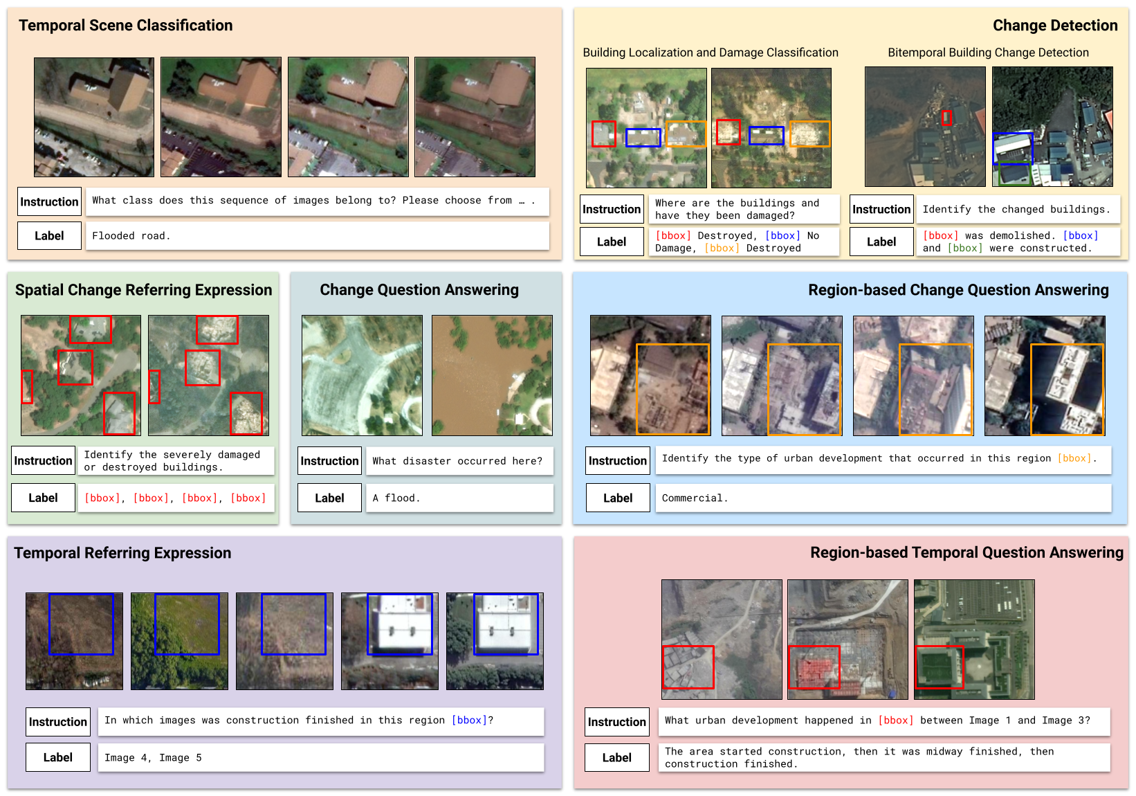The width and height of the screenshot is (1136, 796).
Task: Click the 'Temporal Scene Classification' heading
Action: pyautogui.click(x=125, y=26)
